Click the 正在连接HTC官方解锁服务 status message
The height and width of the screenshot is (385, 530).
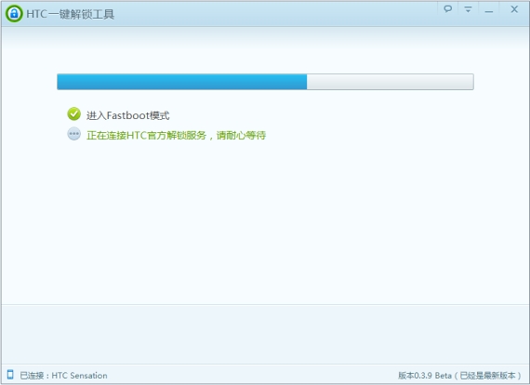146,135
